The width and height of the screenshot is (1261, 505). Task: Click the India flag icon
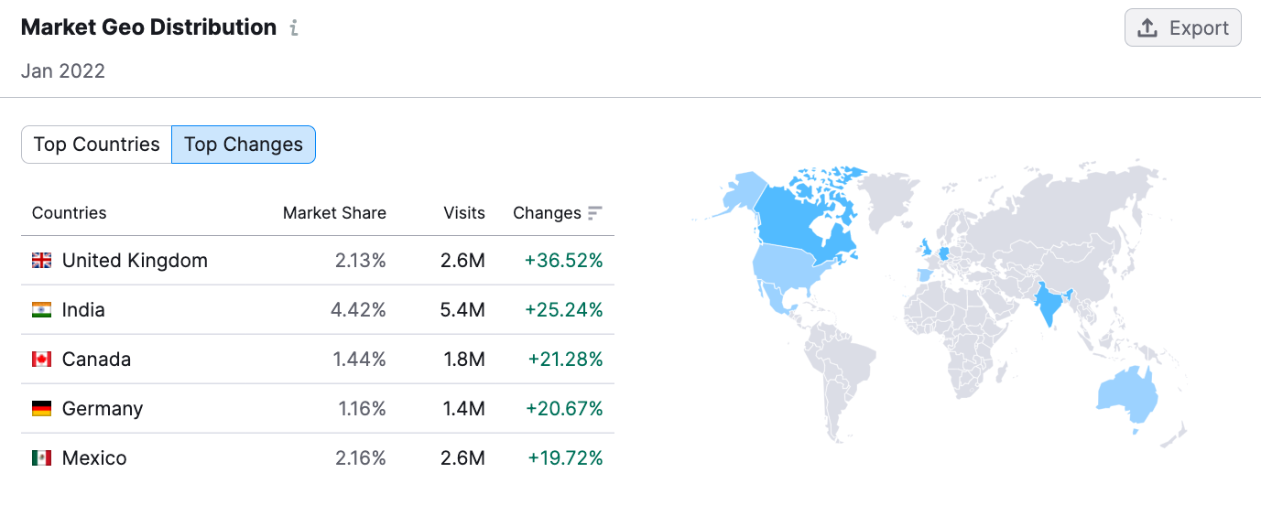pyautogui.click(x=42, y=310)
